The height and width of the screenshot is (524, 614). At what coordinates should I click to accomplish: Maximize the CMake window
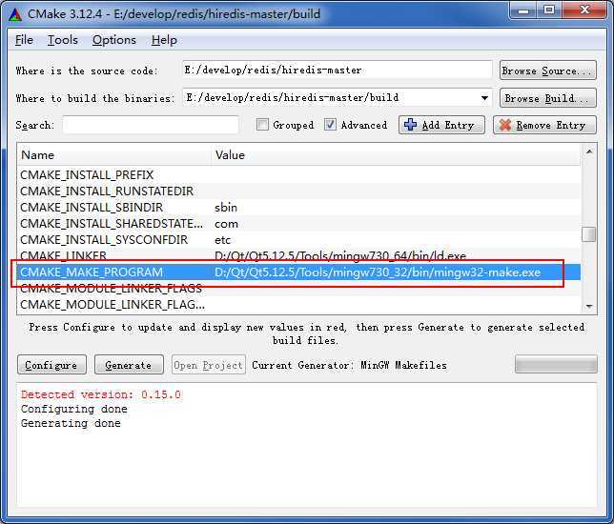(549, 10)
